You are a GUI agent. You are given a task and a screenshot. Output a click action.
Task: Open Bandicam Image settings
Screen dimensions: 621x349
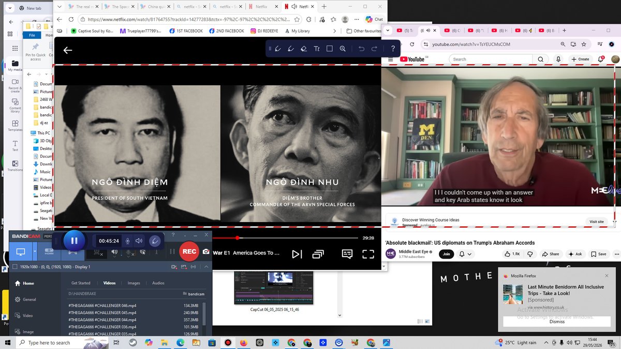pos(24,331)
